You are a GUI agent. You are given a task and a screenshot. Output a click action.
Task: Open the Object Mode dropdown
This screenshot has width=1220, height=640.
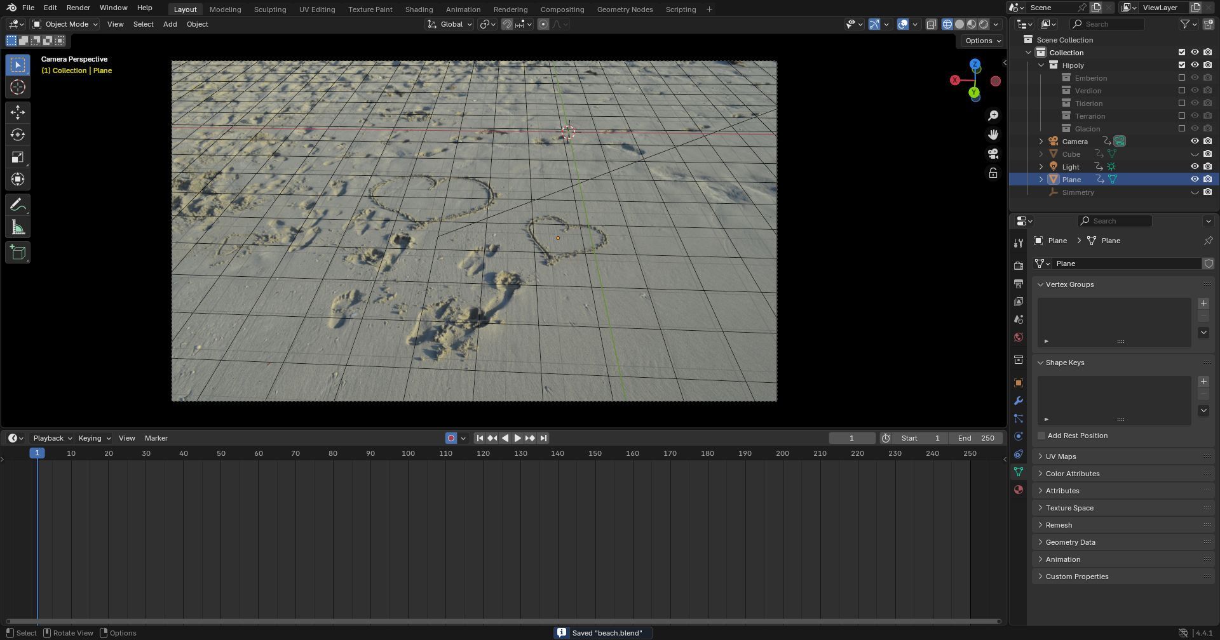pos(65,24)
